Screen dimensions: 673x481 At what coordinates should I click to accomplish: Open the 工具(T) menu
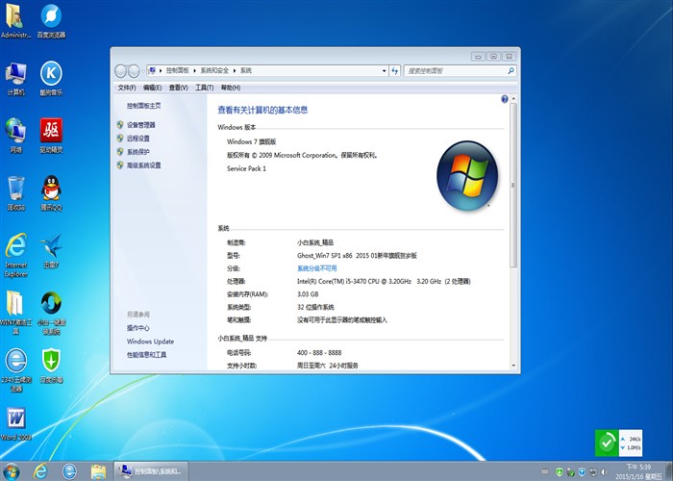(204, 88)
